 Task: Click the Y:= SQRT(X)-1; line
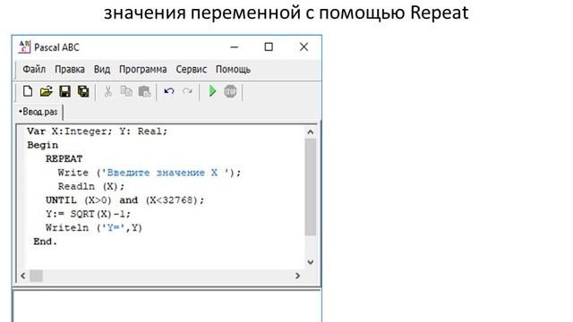click(x=88, y=214)
